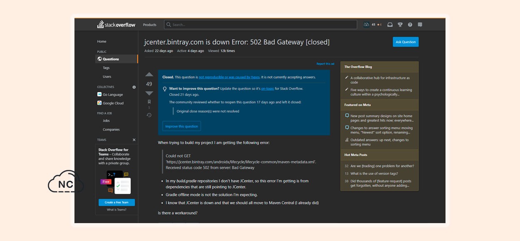520x241 pixels.
Task: Click the Search input field
Action: tap(260, 25)
